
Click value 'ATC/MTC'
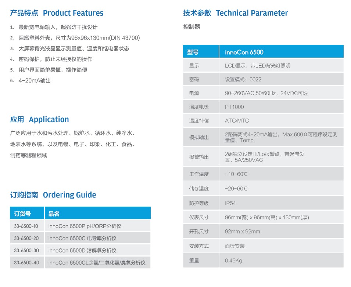(237, 121)
